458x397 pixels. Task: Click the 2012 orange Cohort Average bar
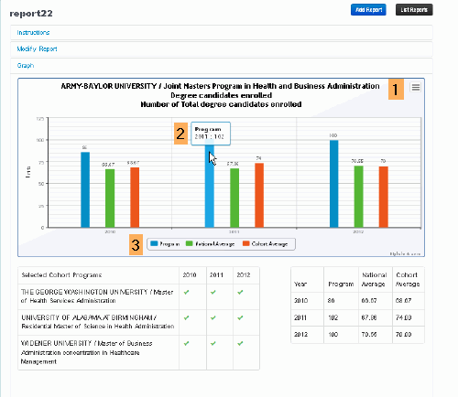pyautogui.click(x=384, y=197)
